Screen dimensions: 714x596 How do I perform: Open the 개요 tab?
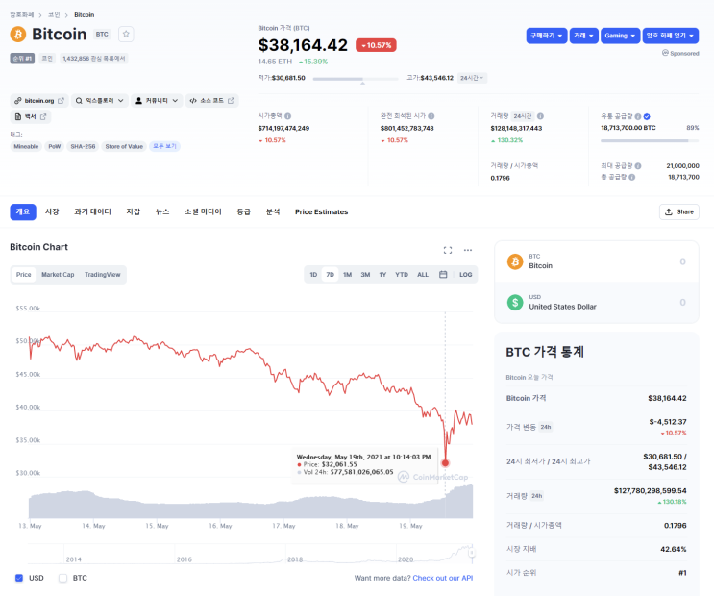coord(23,211)
